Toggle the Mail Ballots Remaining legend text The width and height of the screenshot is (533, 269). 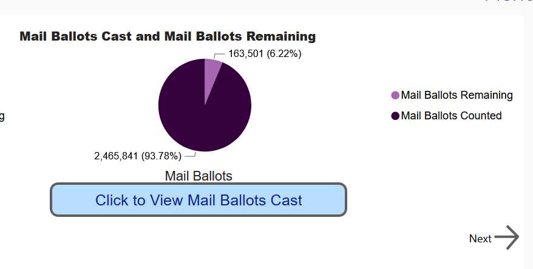(457, 95)
